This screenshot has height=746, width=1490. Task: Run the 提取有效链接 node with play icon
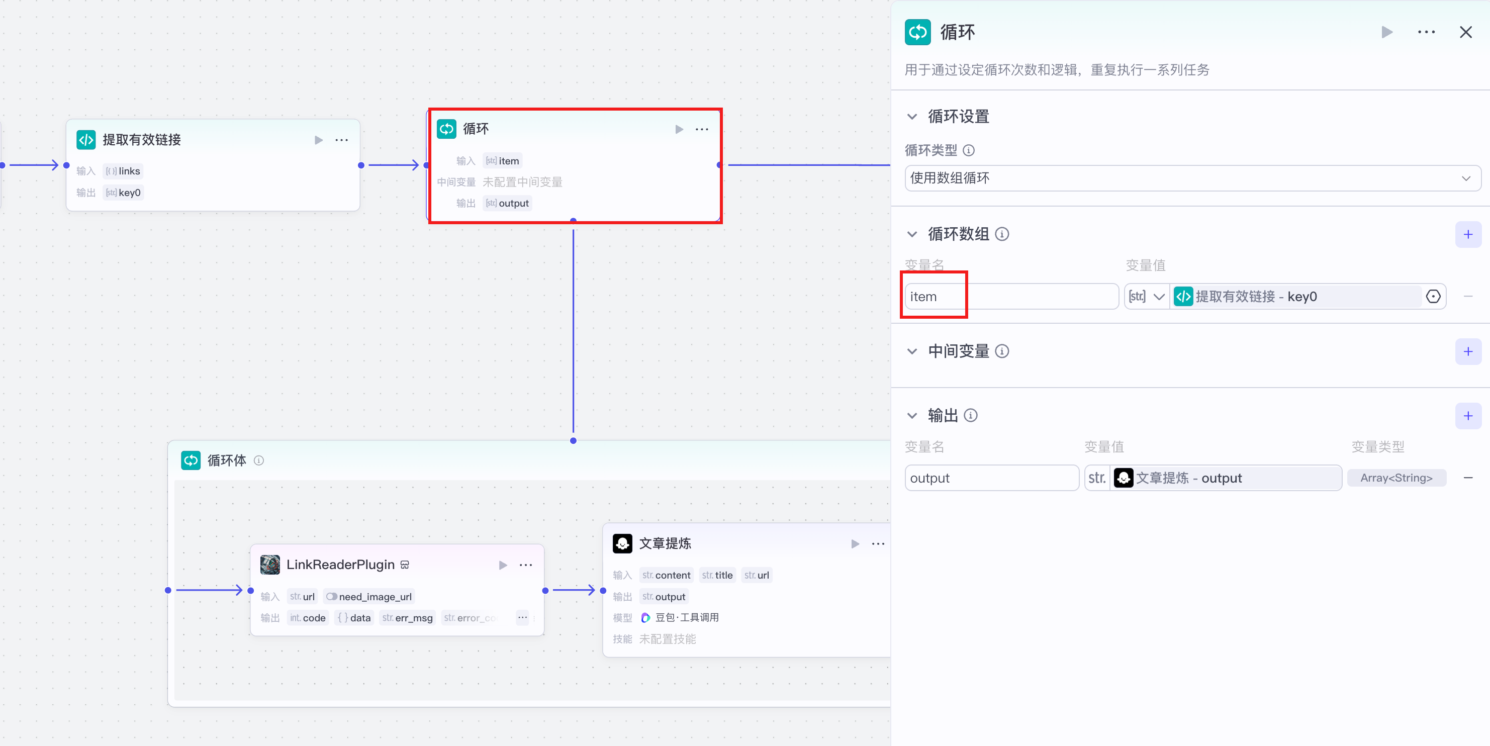click(x=318, y=140)
